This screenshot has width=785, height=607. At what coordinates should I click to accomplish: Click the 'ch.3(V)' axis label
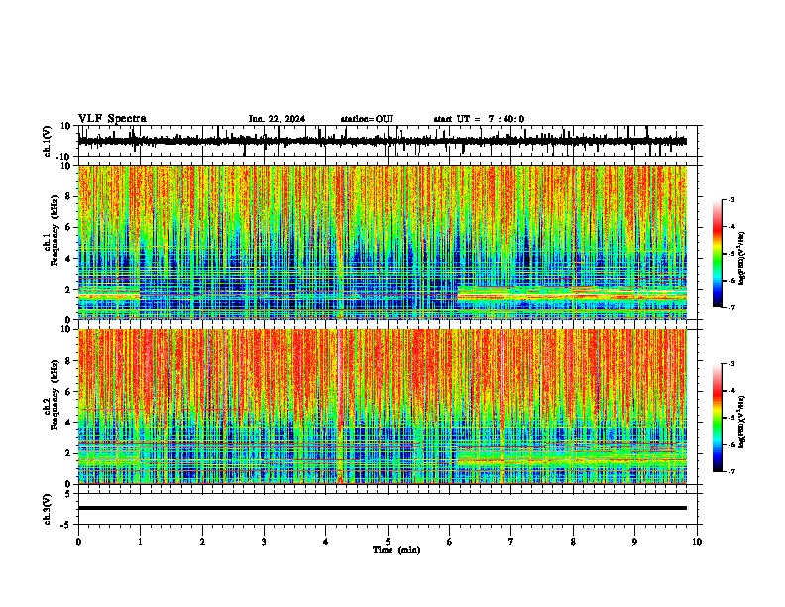coord(48,510)
